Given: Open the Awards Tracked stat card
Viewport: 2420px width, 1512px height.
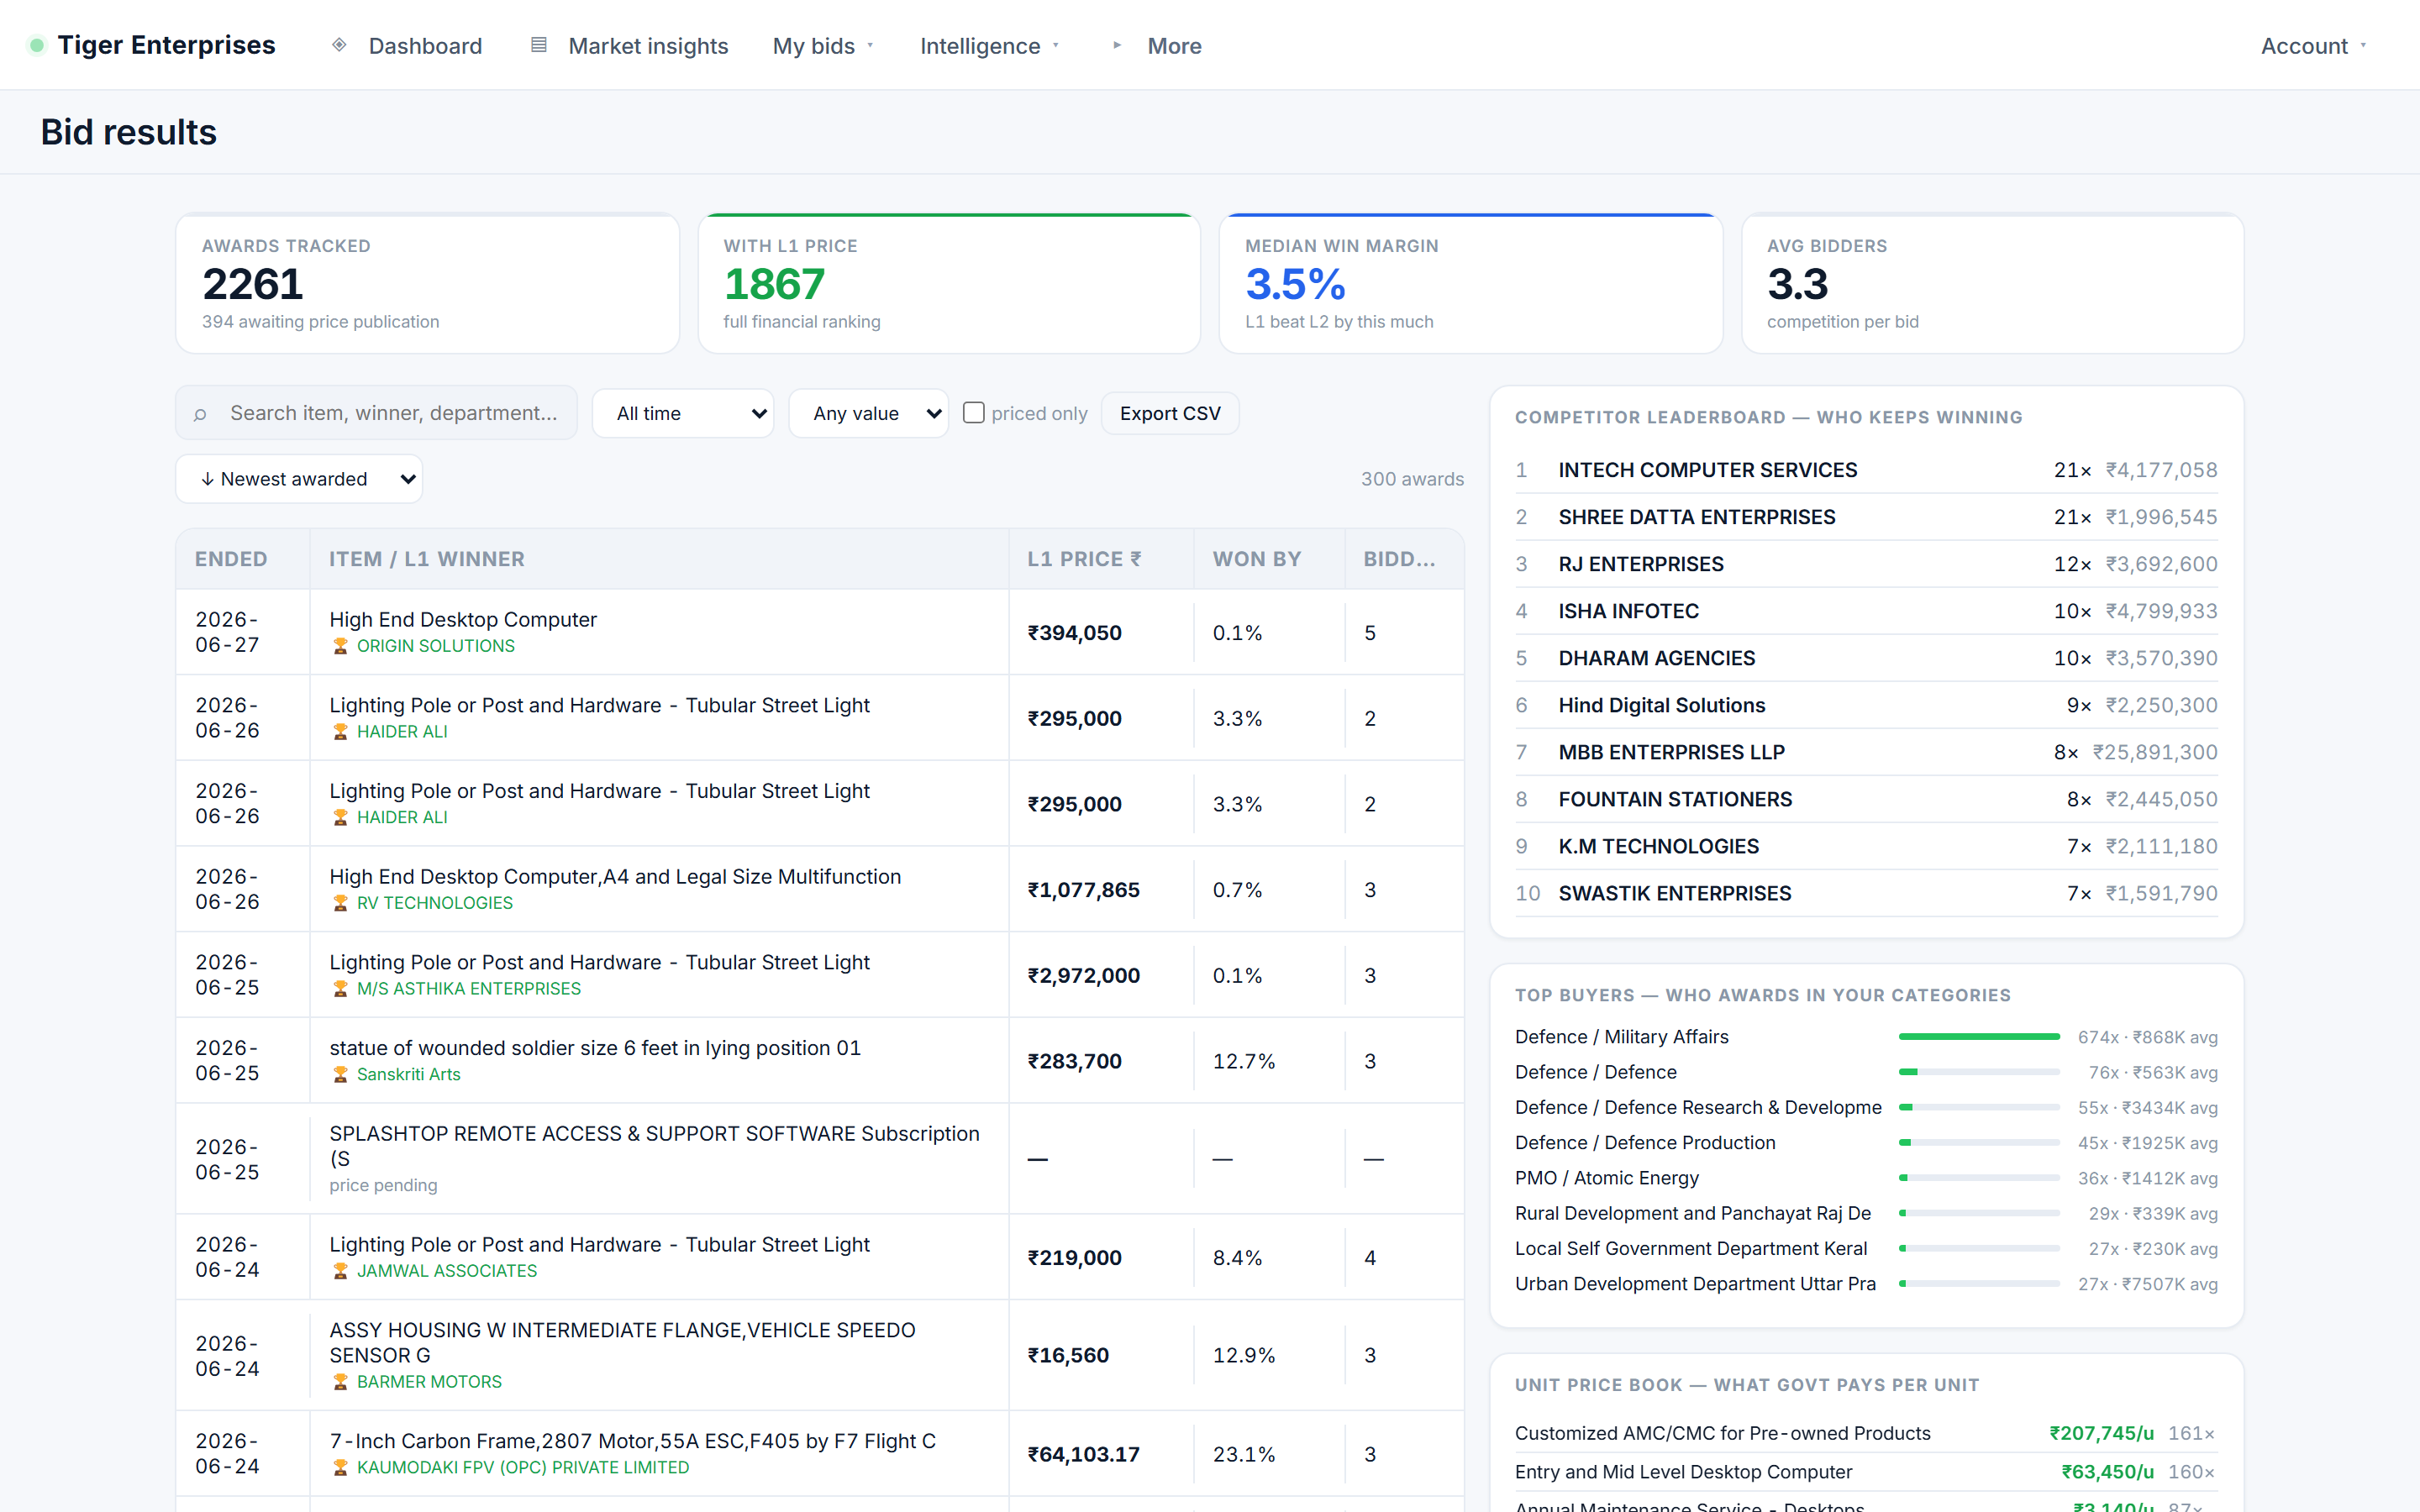Looking at the screenshot, I should [427, 284].
